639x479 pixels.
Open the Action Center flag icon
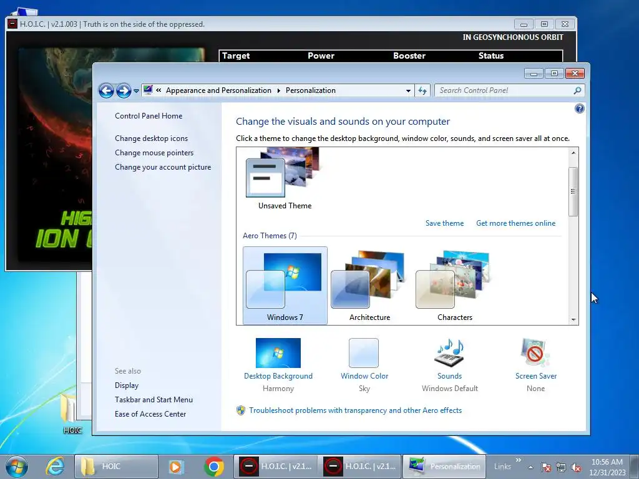[x=546, y=467]
